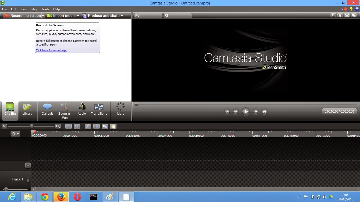Click the preview playback scrubber handle

click(137, 104)
